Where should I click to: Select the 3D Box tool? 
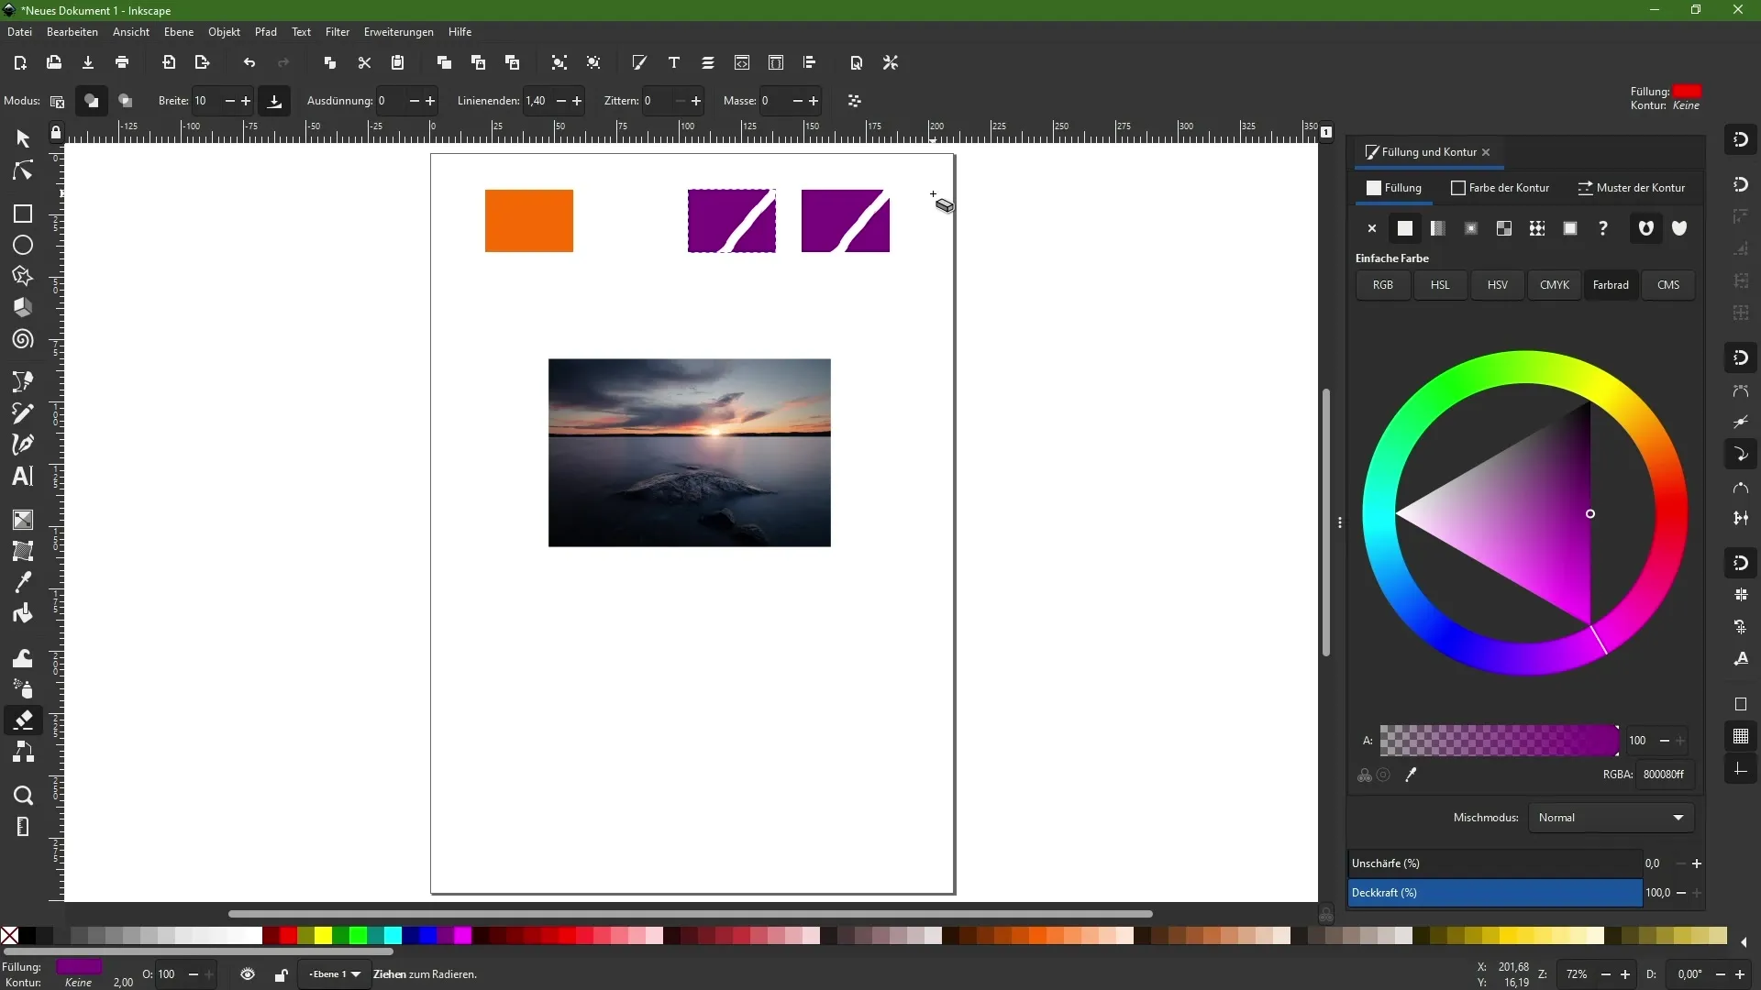(x=23, y=308)
